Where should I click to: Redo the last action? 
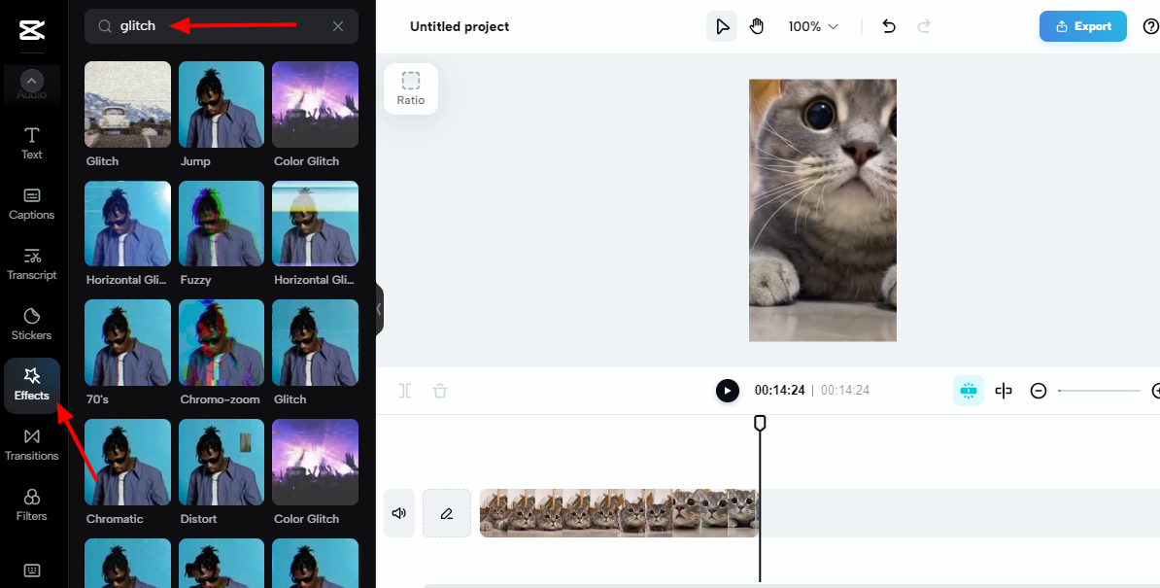pyautogui.click(x=924, y=26)
